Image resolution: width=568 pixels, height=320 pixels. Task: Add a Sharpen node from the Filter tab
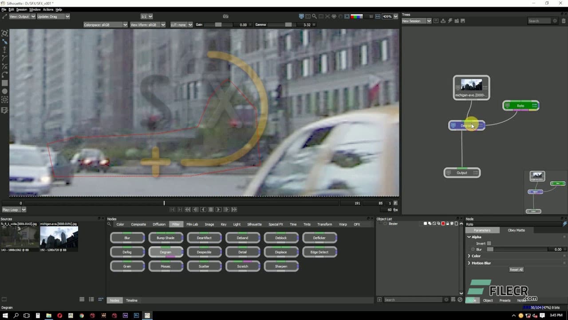click(281, 266)
